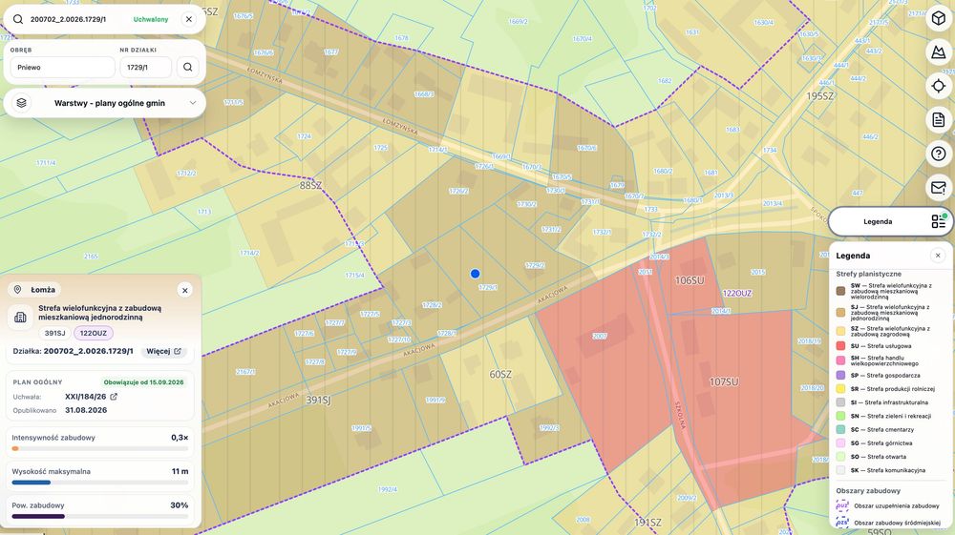
Task: Toggle the Legenda button
Action: [890, 221]
